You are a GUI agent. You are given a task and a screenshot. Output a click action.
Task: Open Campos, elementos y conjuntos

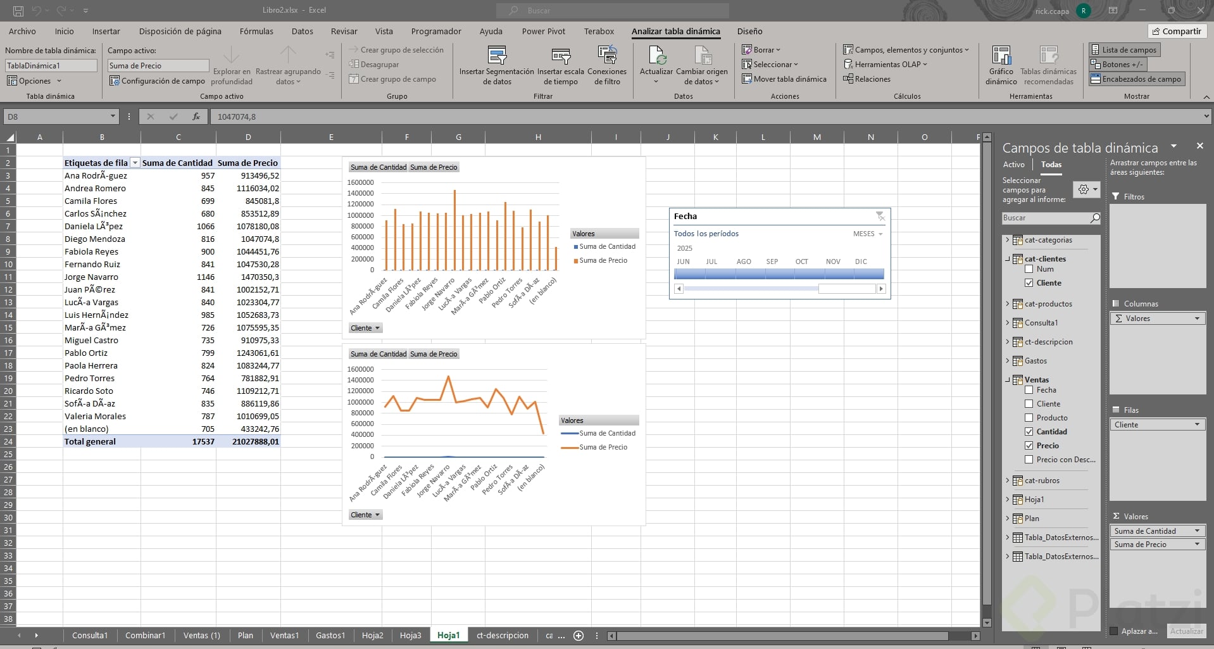pyautogui.click(x=906, y=50)
